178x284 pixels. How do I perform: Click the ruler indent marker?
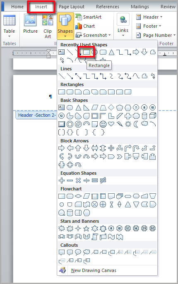48,53
